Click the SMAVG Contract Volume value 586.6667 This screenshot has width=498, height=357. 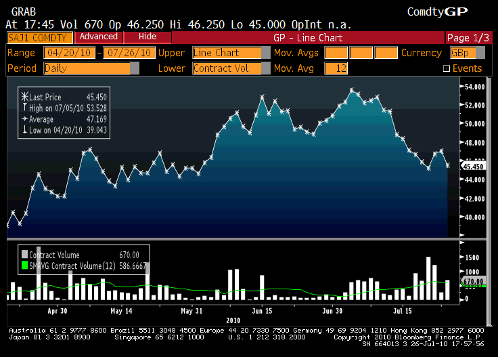[133, 266]
